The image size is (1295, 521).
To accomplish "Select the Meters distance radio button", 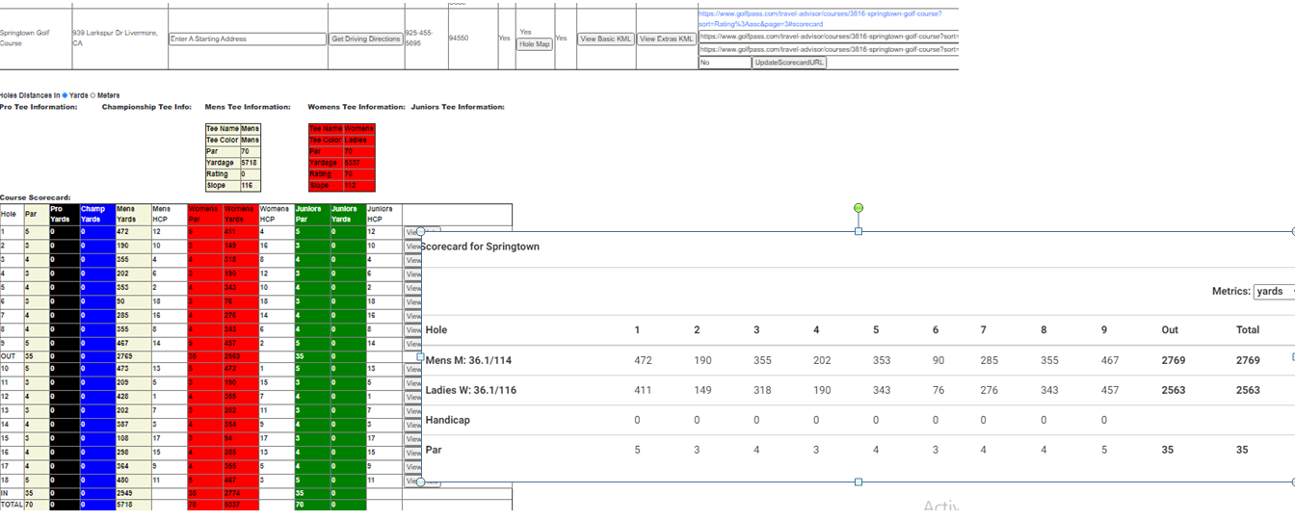I will [92, 95].
